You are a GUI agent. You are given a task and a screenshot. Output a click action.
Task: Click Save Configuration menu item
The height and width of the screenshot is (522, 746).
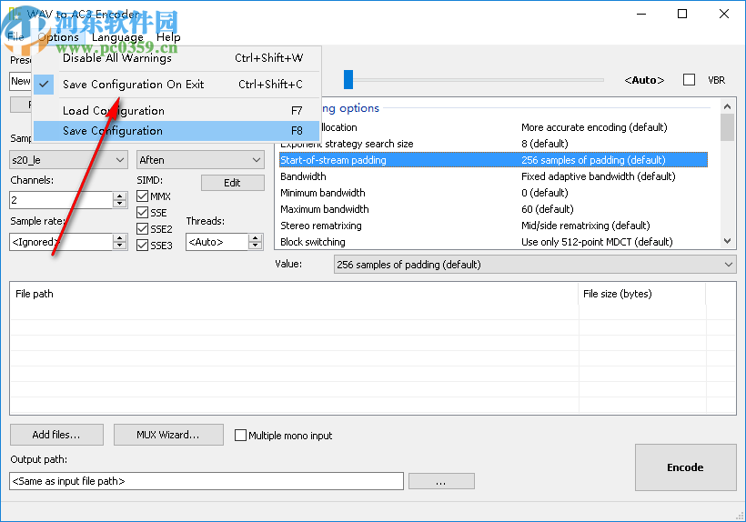tap(177, 131)
